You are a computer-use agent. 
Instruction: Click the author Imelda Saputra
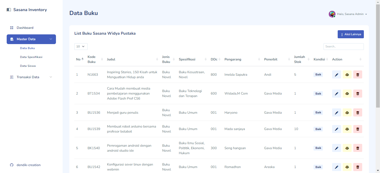coord(236,75)
